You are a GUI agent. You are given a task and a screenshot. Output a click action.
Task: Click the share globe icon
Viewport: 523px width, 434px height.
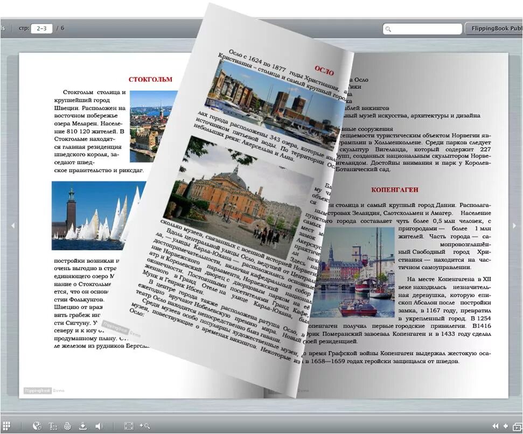(x=37, y=426)
